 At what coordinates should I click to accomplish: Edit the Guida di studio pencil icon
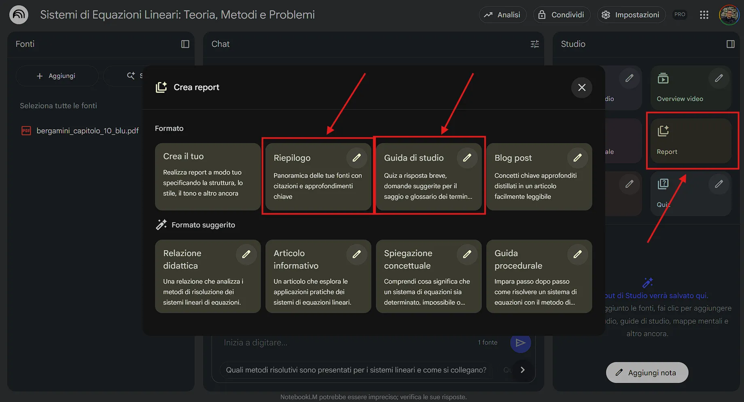click(467, 158)
